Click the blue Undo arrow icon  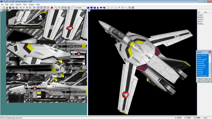click(13, 8)
